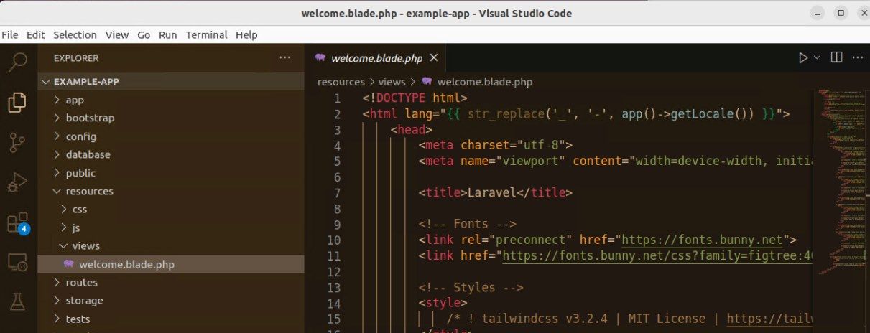Open the Selection menu
Image resolution: width=870 pixels, height=333 pixels.
[x=75, y=34]
